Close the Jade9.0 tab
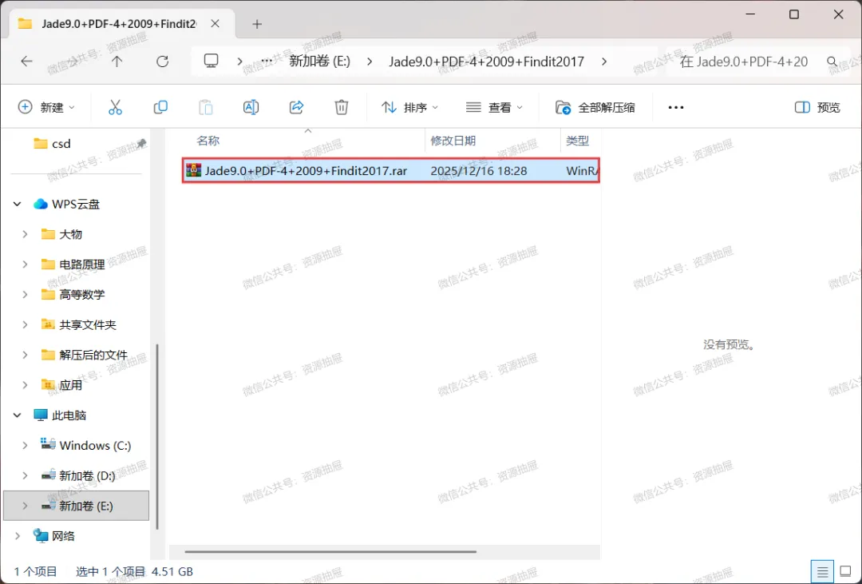The width and height of the screenshot is (862, 584). coord(215,24)
